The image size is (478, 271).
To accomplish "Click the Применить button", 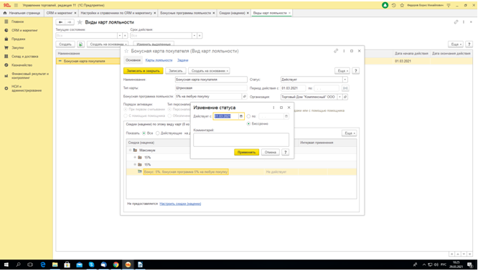I will 247,152.
